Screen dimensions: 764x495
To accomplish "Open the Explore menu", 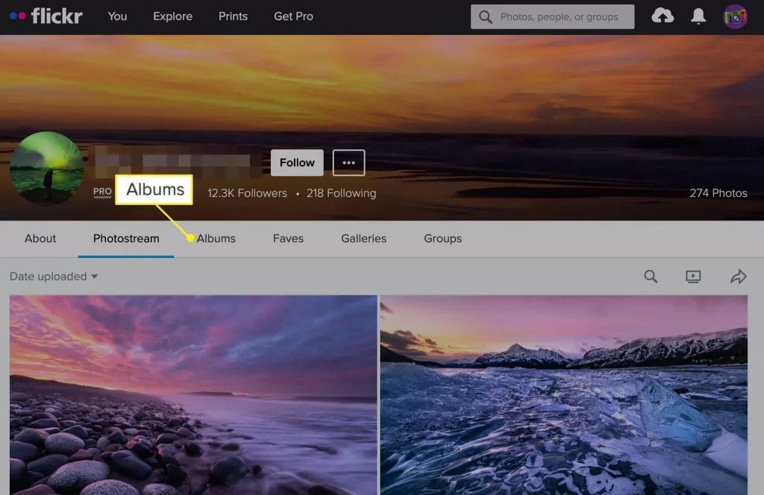I will click(x=172, y=16).
